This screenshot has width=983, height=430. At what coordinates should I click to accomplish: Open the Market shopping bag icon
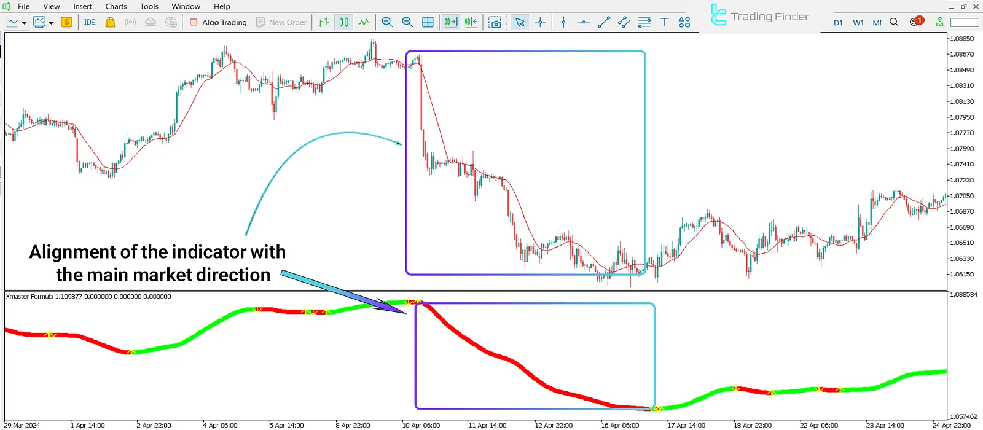tap(110, 22)
